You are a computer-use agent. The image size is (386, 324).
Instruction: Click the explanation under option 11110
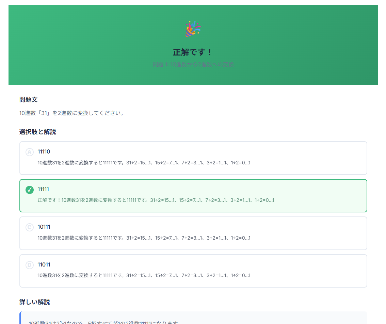(144, 163)
